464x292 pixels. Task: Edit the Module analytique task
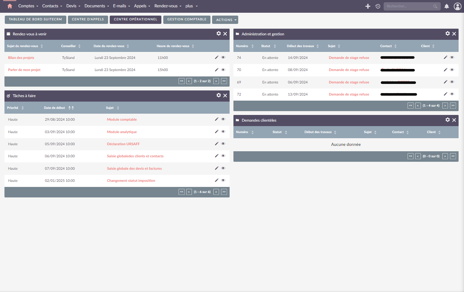(x=217, y=132)
